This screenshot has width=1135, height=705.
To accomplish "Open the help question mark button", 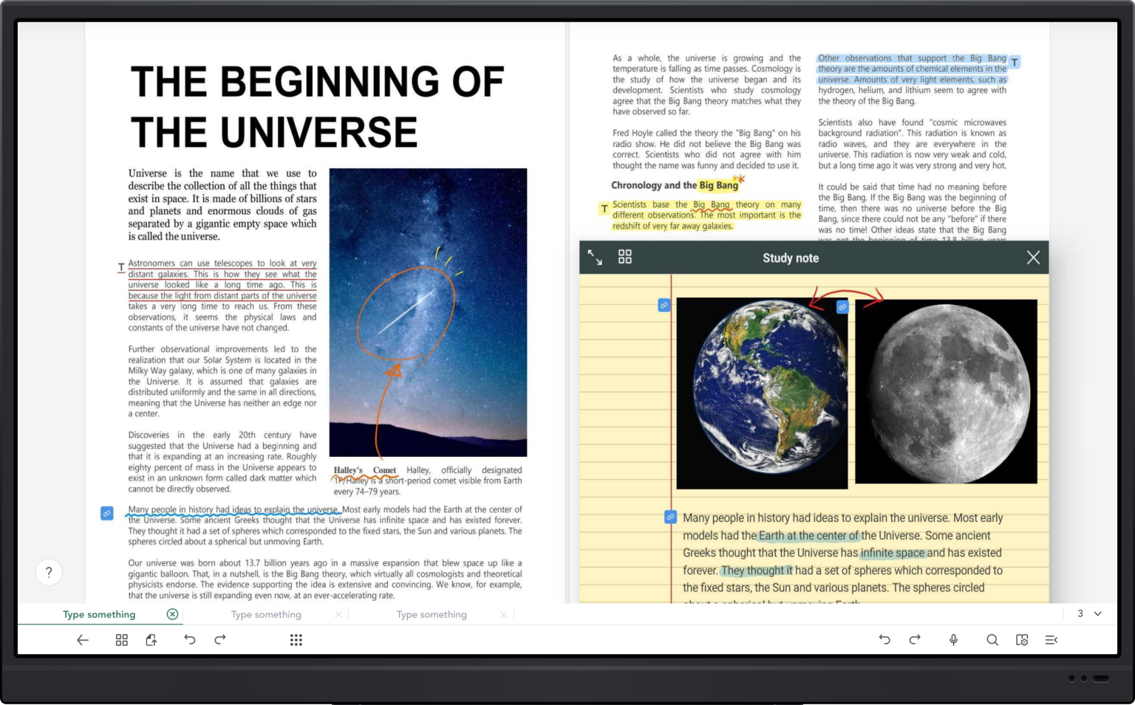I will pyautogui.click(x=49, y=572).
